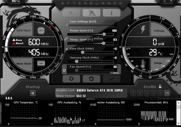Open fan settings gear beside Fan Speed
Screen dimensions: 181x127
(x=64, y=70)
